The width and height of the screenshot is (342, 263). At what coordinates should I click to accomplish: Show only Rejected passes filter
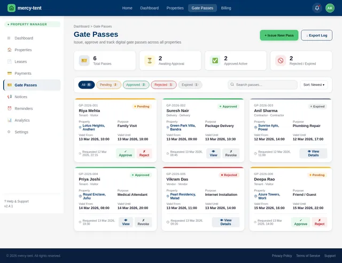click(164, 85)
